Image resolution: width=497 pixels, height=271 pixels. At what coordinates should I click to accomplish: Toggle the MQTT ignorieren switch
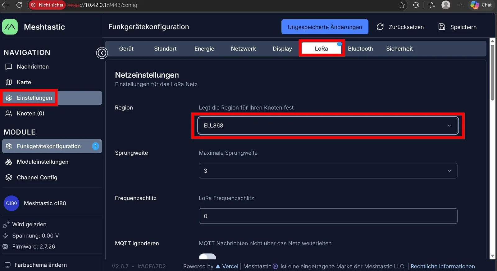click(207, 256)
